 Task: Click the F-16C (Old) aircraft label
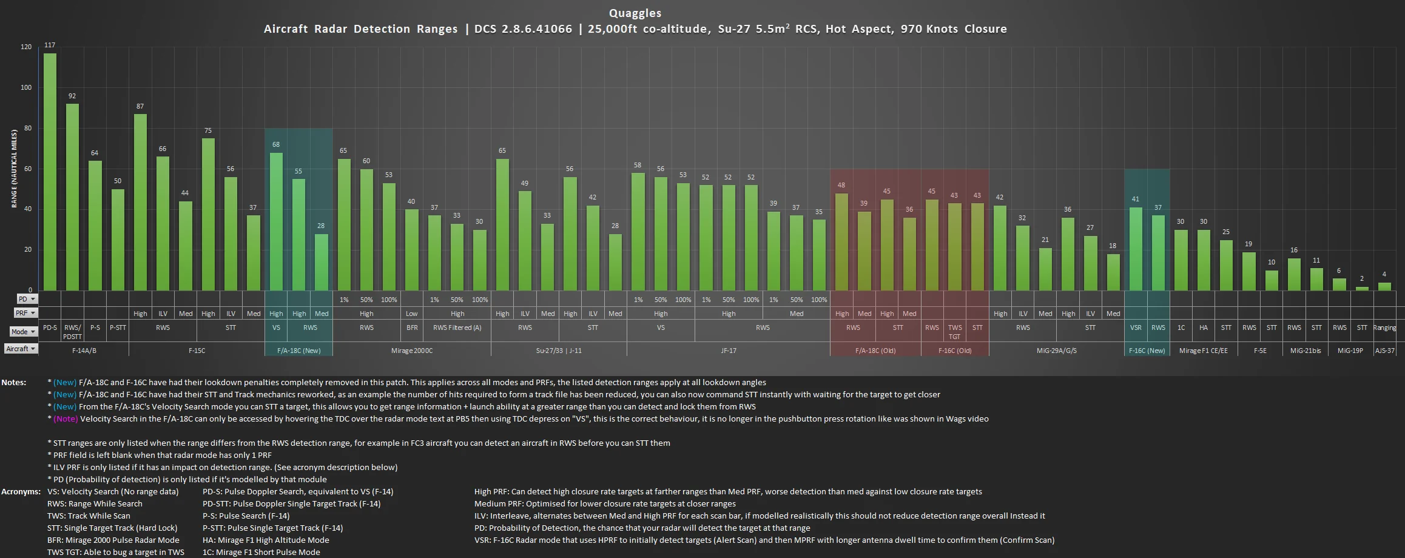tap(955, 351)
